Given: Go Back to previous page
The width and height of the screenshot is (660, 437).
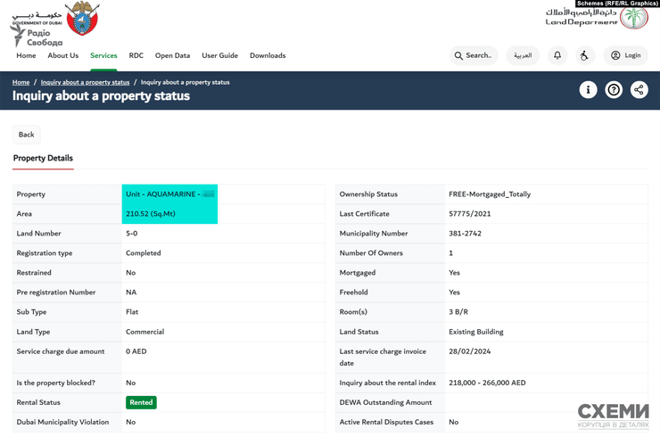Looking at the screenshot, I should (27, 135).
